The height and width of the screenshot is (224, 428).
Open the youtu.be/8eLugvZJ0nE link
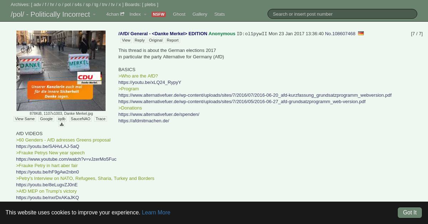(x=47, y=185)
